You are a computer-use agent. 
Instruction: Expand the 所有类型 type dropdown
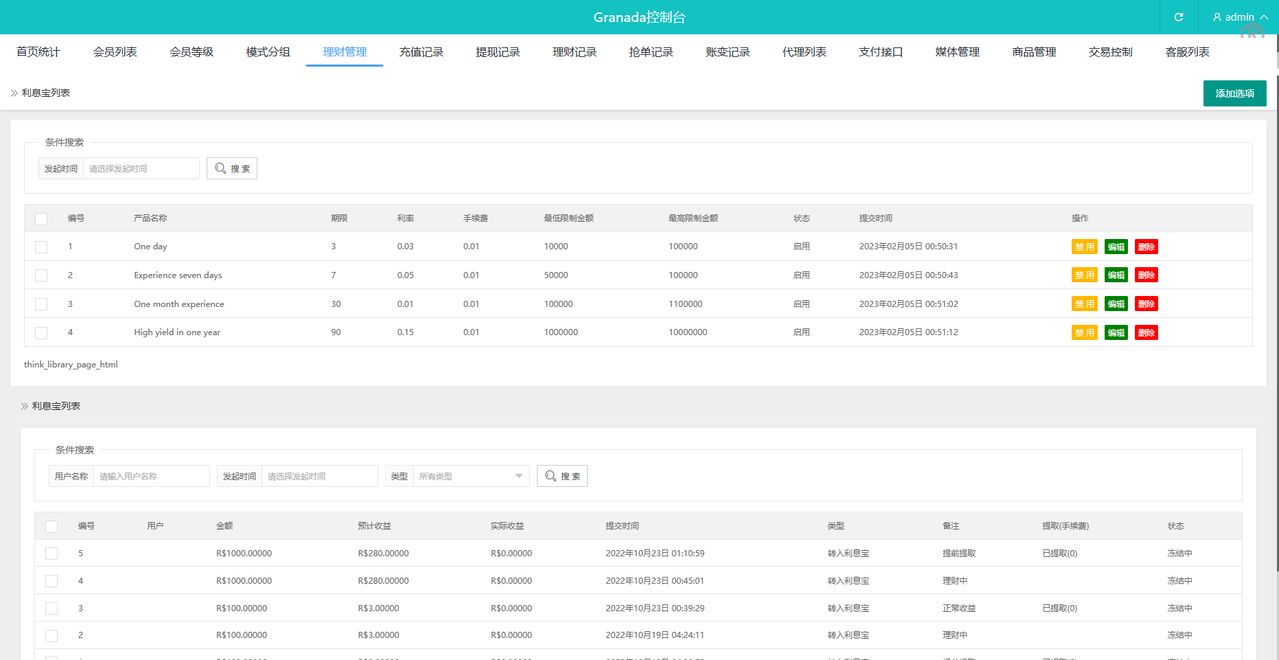[x=471, y=476]
